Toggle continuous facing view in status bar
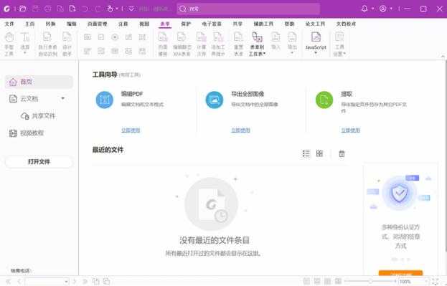 point(338,282)
